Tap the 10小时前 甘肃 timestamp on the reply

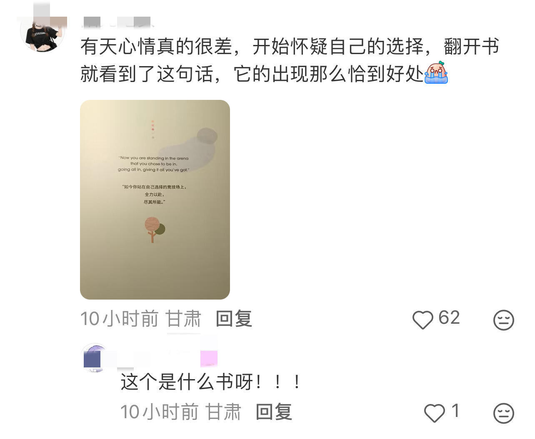pos(181,412)
